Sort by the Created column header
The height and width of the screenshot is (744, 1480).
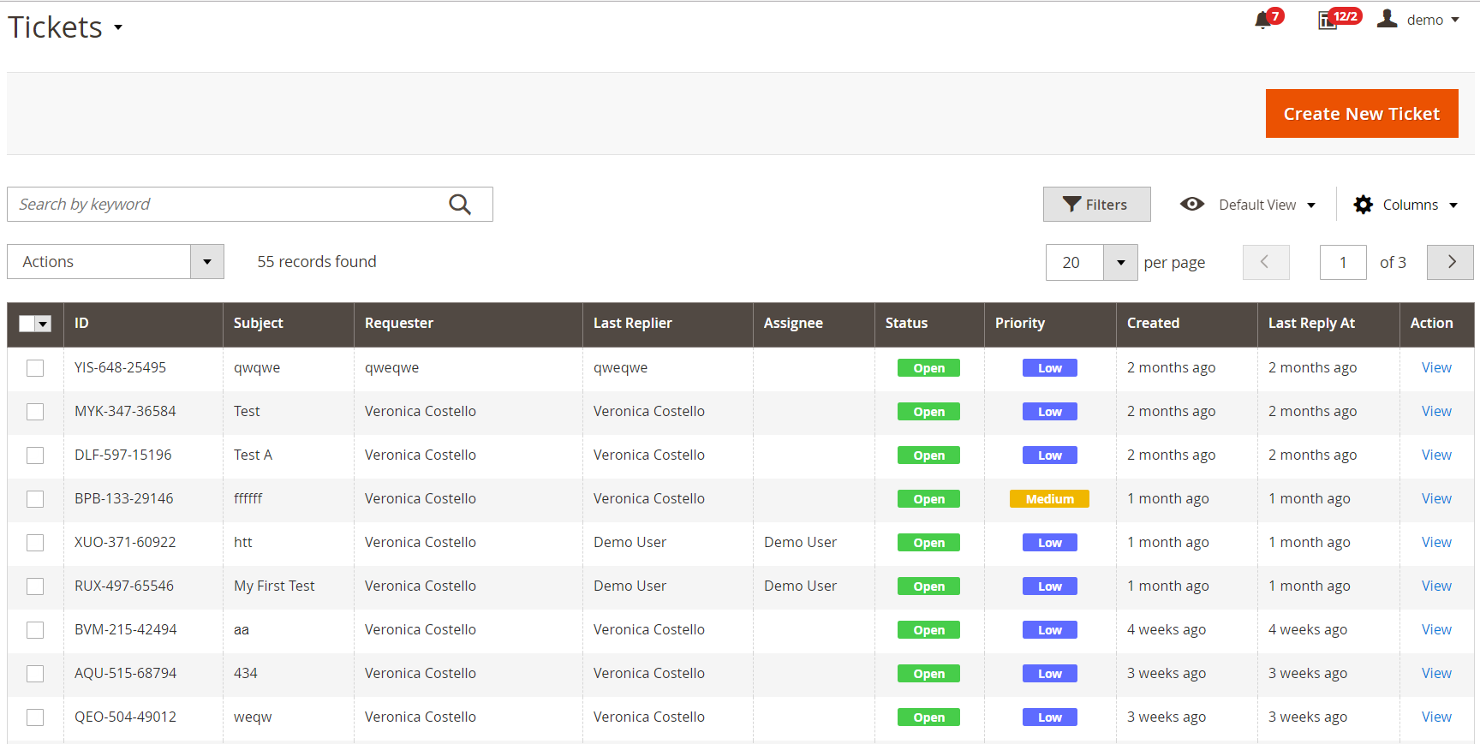[1153, 323]
